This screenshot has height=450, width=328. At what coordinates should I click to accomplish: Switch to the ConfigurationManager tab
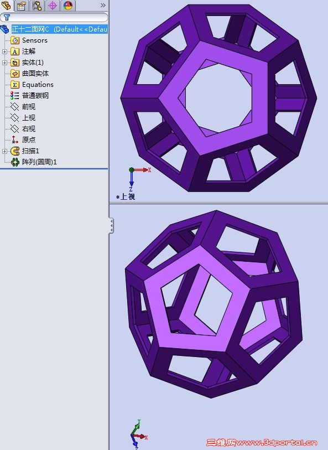click(x=37, y=5)
